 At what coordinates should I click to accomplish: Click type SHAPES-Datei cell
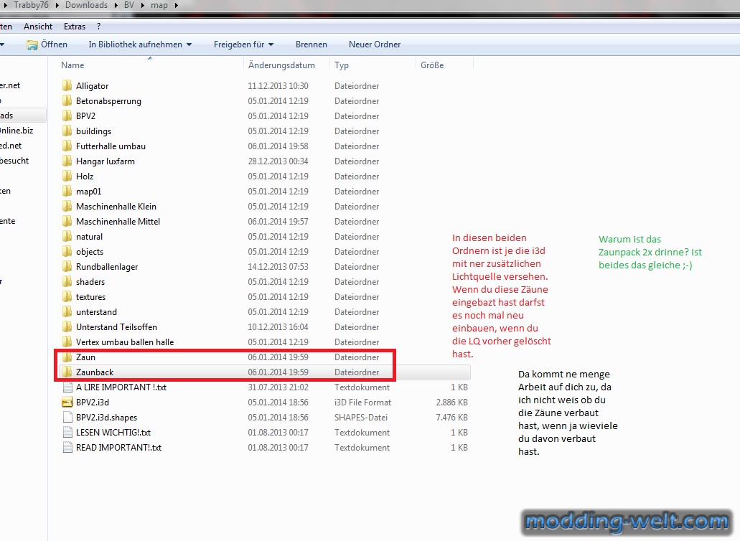tap(361, 418)
